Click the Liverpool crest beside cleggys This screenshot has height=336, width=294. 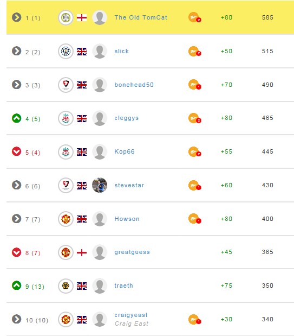pyautogui.click(x=66, y=118)
